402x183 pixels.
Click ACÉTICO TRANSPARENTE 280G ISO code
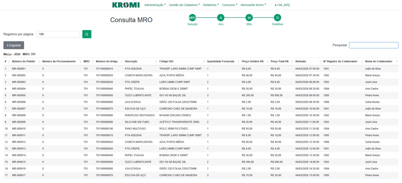coord(179,122)
